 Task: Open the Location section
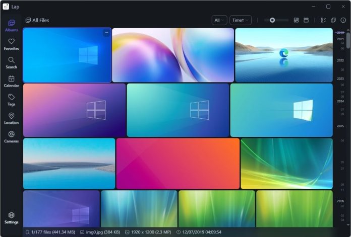(x=11, y=118)
